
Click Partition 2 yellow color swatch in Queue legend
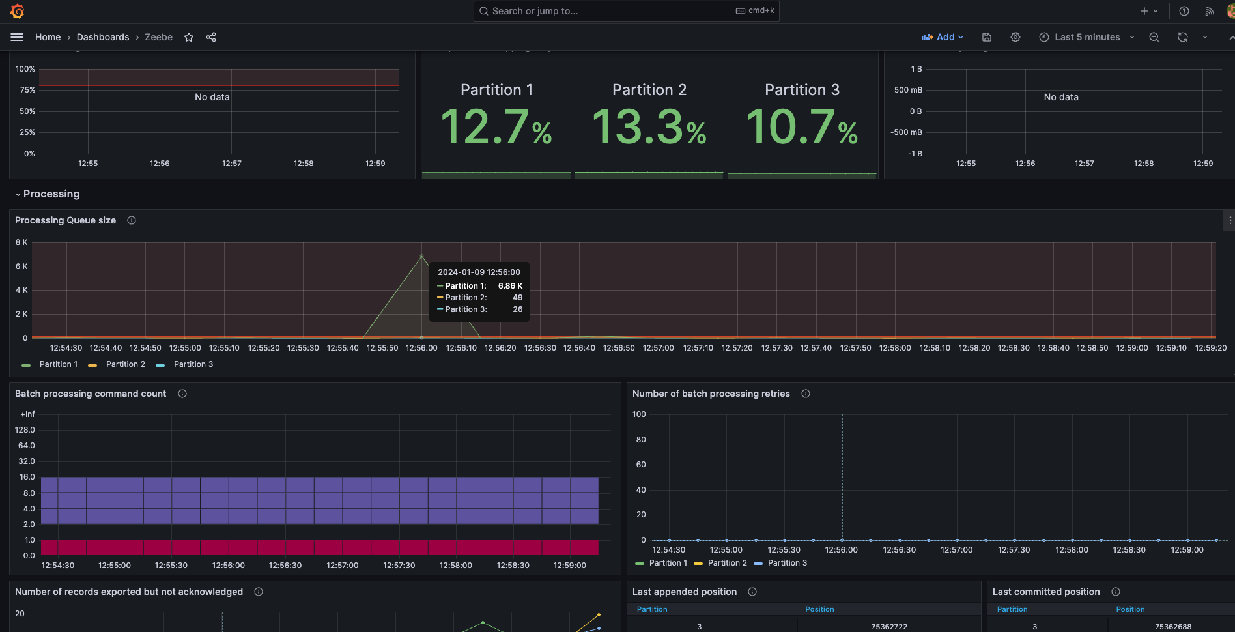[x=92, y=365]
